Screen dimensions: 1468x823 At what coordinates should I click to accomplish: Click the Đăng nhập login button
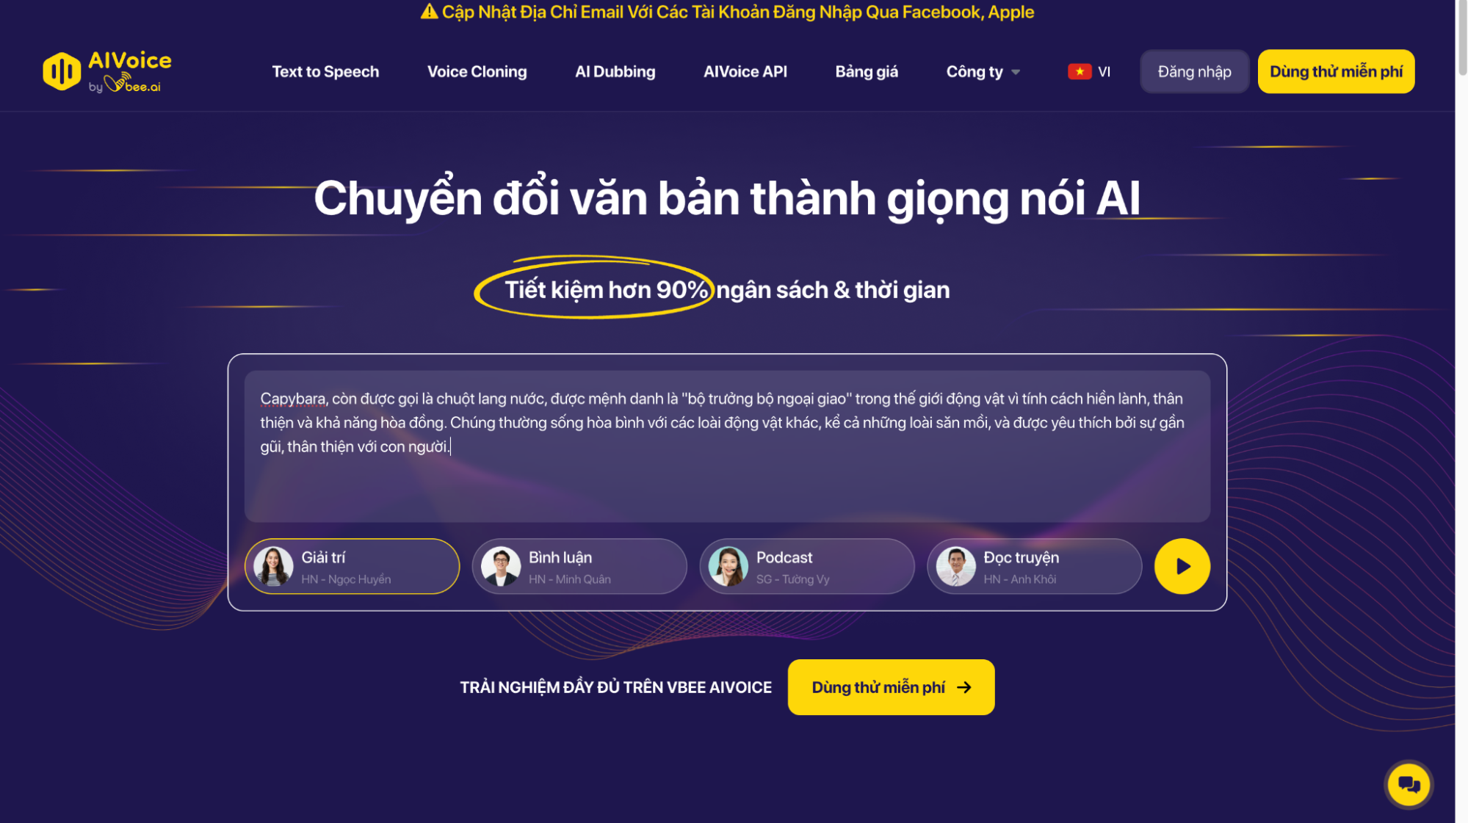tap(1194, 71)
